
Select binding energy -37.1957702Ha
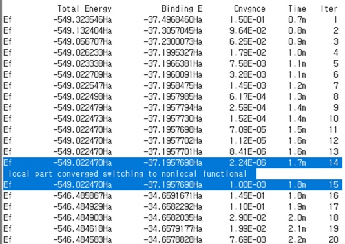click(x=173, y=141)
